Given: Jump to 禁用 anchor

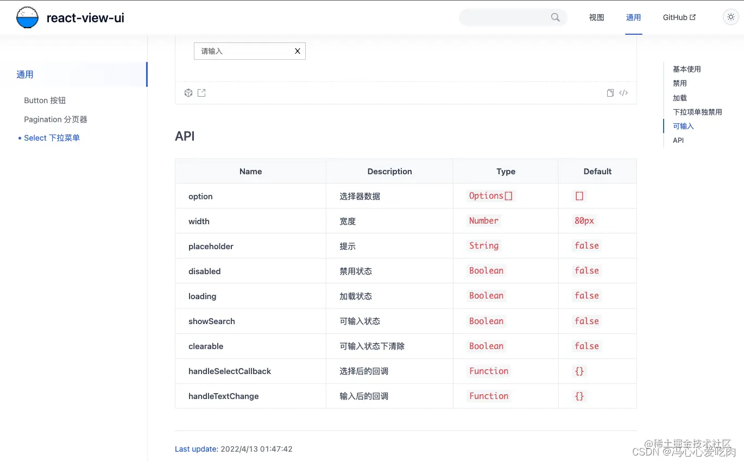Looking at the screenshot, I should pyautogui.click(x=680, y=83).
